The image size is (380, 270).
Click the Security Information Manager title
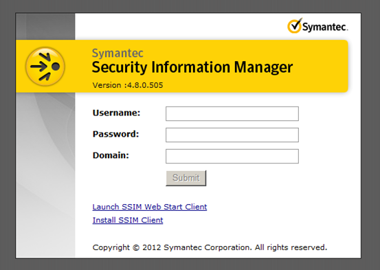coord(192,67)
